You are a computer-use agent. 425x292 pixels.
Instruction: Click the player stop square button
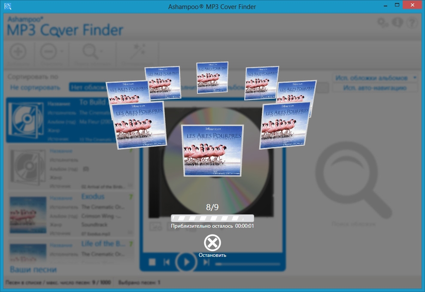[x=152, y=262]
